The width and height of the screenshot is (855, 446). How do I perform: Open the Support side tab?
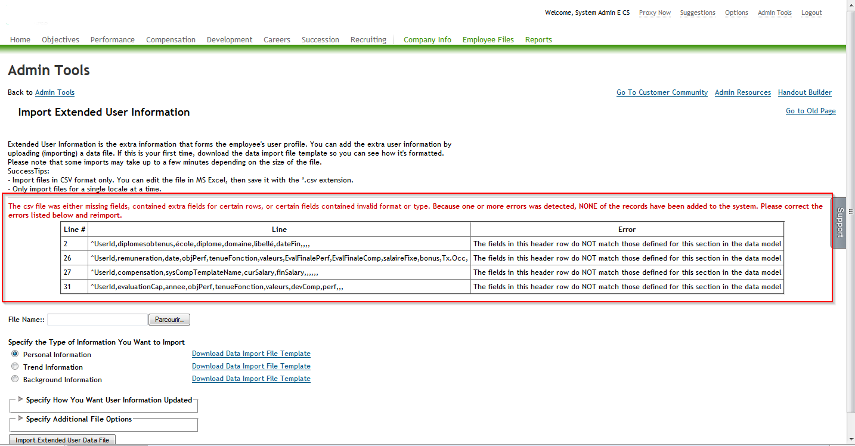[x=839, y=222]
